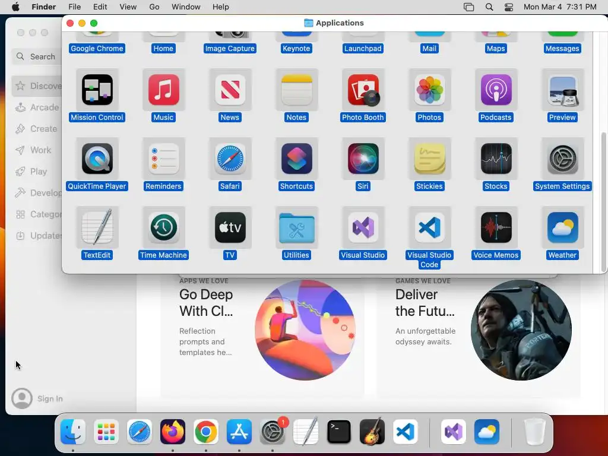Viewport: 608px width, 456px height.
Task: Open the Utilities folder icon
Action: (x=297, y=227)
